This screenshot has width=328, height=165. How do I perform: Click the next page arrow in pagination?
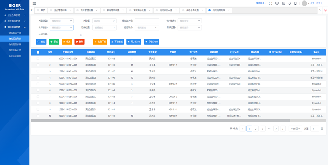[x=283, y=129]
